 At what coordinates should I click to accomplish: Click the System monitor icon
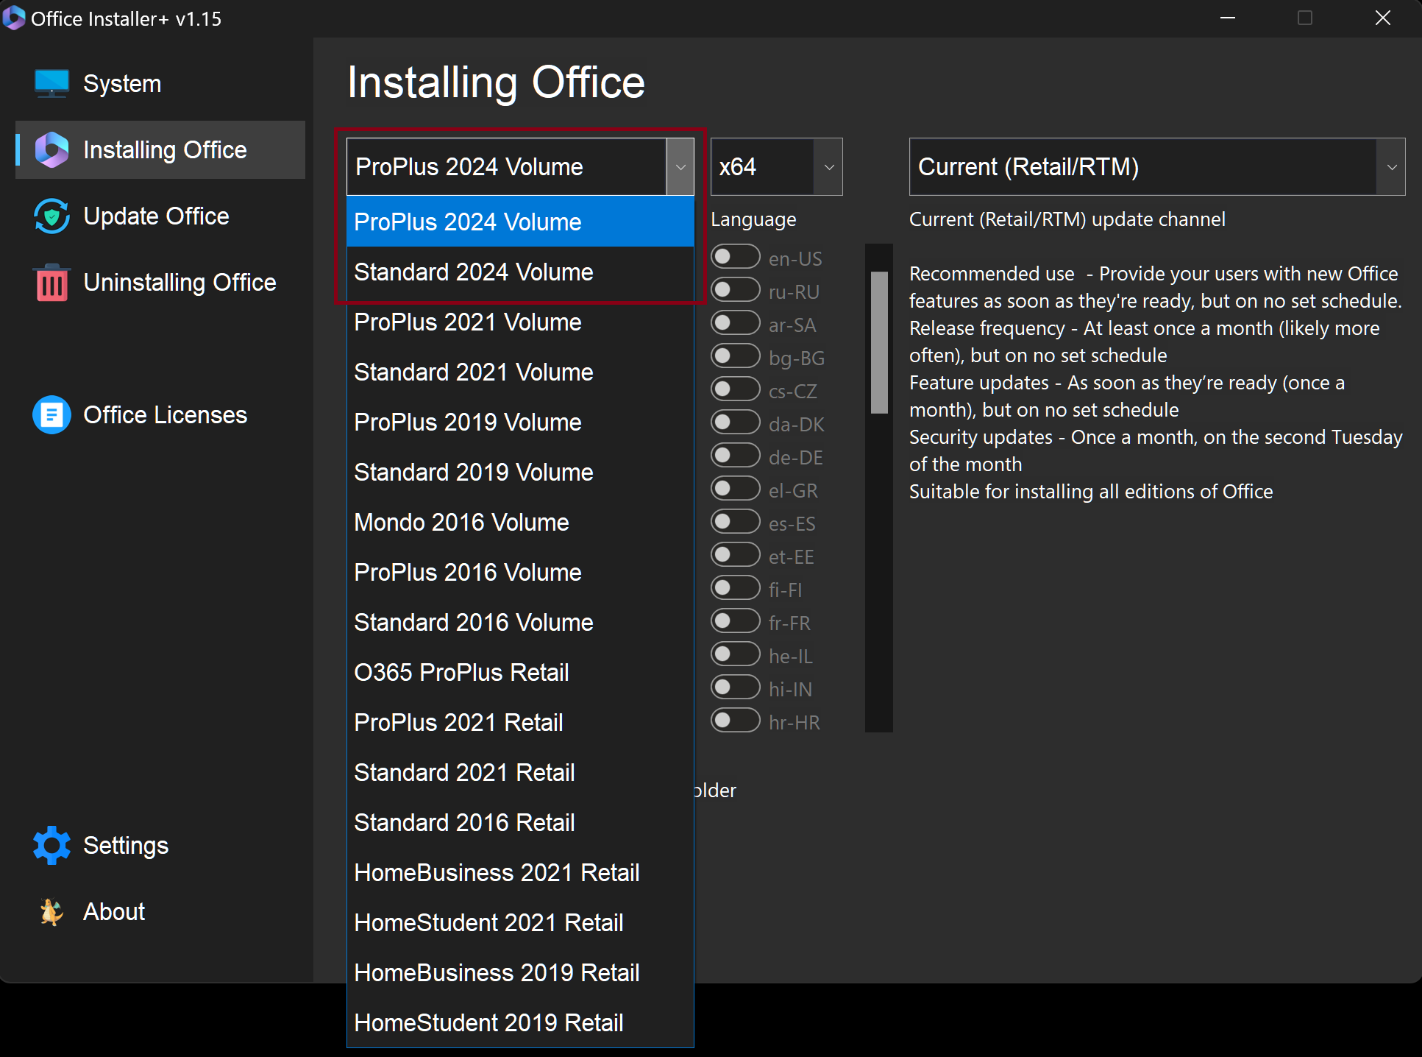(x=51, y=83)
